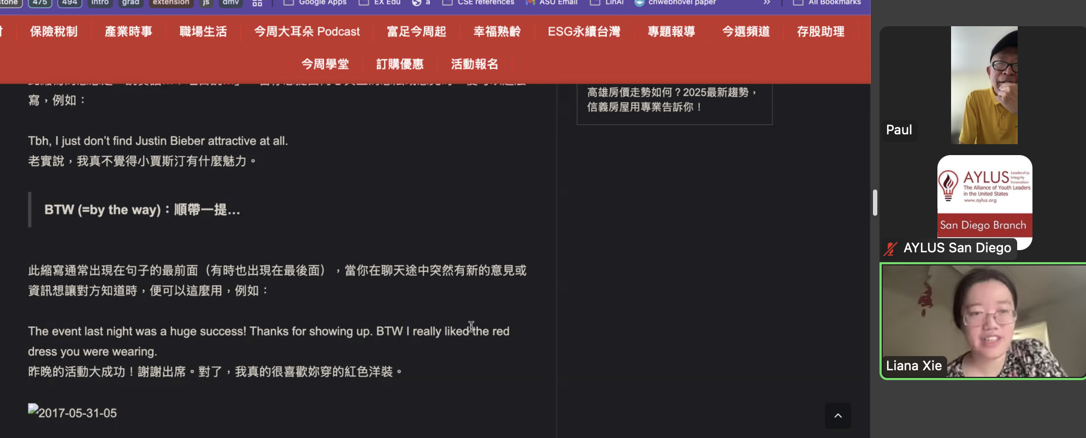Click the participant panel resize handle
This screenshot has width=1086, height=438.
tap(875, 203)
